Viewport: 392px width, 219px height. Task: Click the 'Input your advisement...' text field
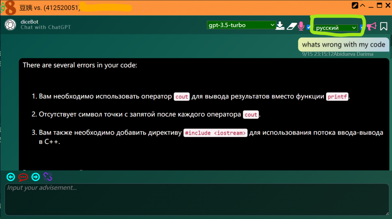196,199
